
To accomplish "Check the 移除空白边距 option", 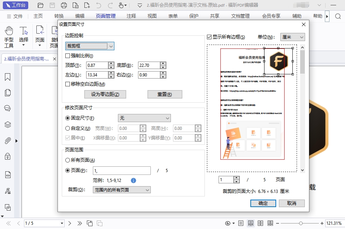I will (x=68, y=84).
